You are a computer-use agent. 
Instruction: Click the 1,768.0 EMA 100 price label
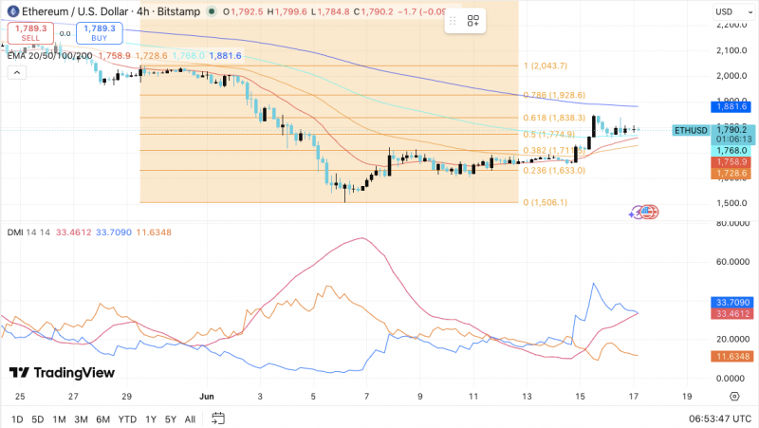[x=731, y=151]
